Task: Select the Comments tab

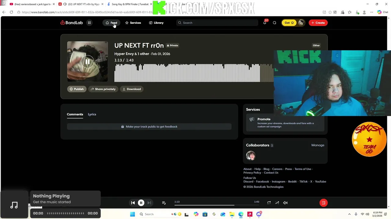Action: [x=75, y=114]
